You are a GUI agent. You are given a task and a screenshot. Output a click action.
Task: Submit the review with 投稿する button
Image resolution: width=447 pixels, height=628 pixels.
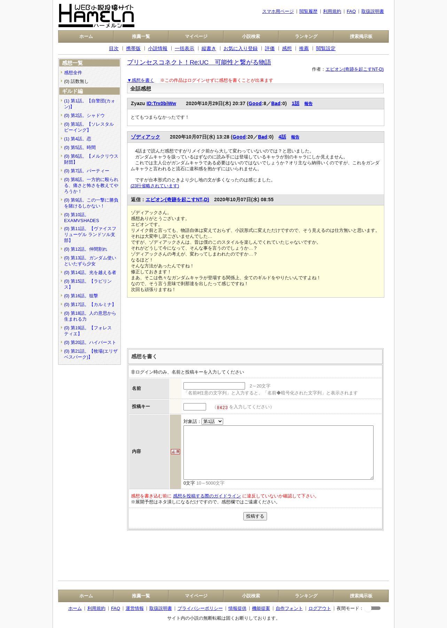255,516
